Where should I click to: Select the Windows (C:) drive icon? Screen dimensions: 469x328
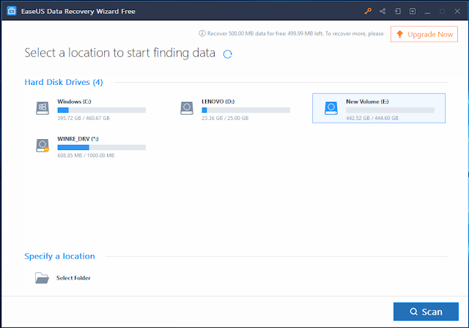pos(43,108)
